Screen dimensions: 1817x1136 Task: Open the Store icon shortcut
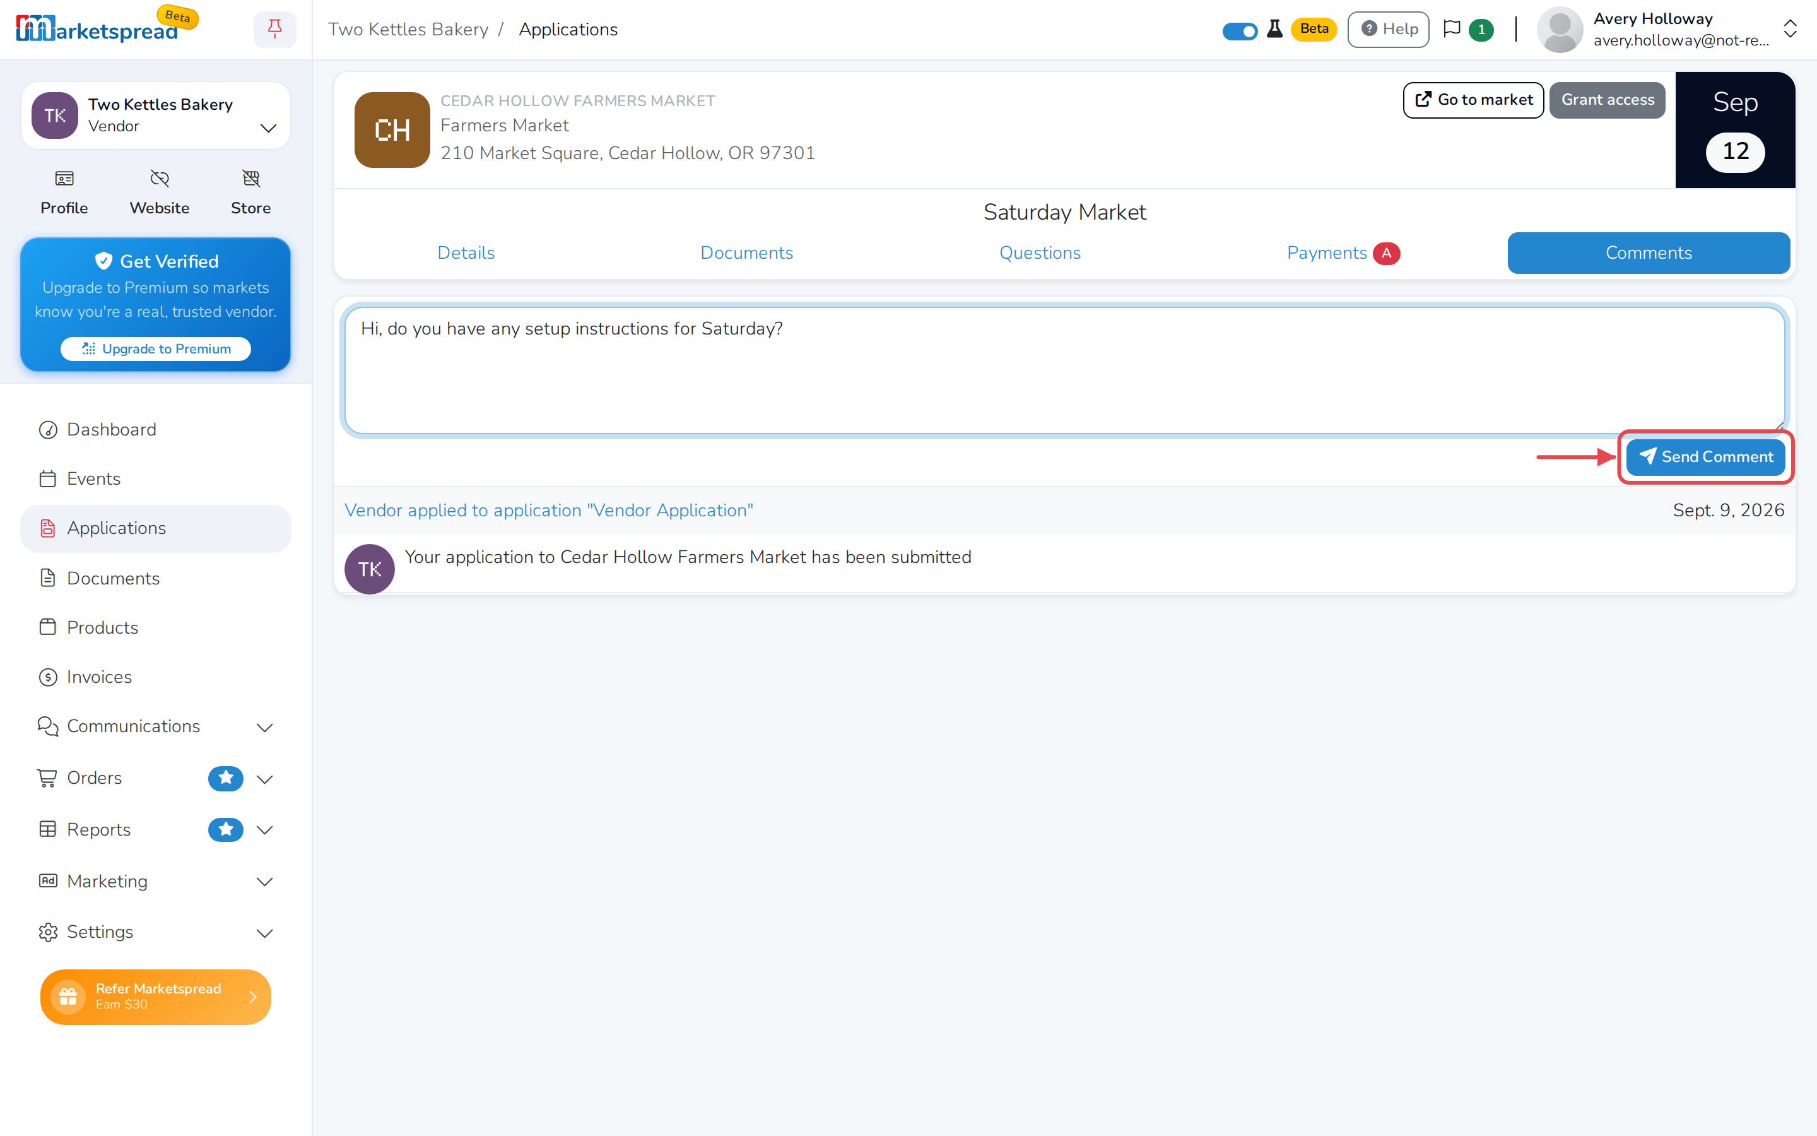(x=250, y=192)
